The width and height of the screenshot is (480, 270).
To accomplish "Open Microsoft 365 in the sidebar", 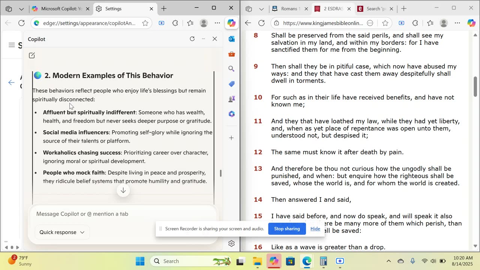I will click(231, 114).
